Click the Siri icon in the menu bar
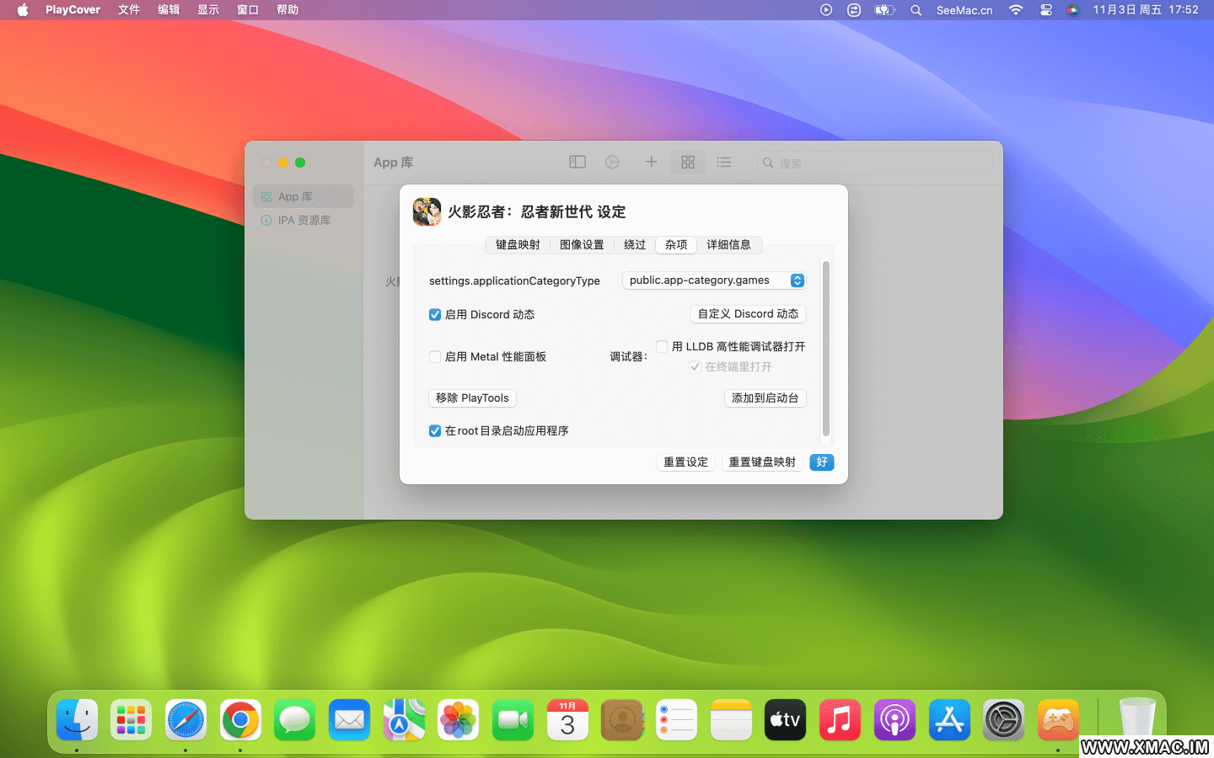The height and width of the screenshot is (758, 1214). pyautogui.click(x=1072, y=10)
